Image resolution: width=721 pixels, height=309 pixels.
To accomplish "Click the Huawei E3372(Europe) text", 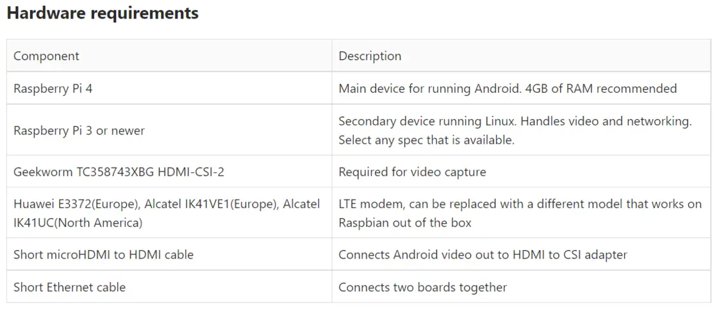I will (x=76, y=204).
